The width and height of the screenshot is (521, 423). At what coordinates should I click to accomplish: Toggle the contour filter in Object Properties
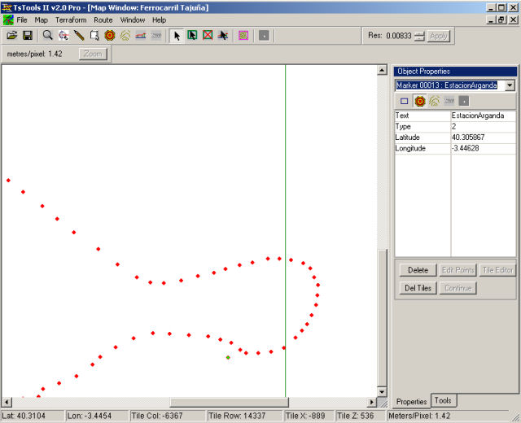point(434,101)
